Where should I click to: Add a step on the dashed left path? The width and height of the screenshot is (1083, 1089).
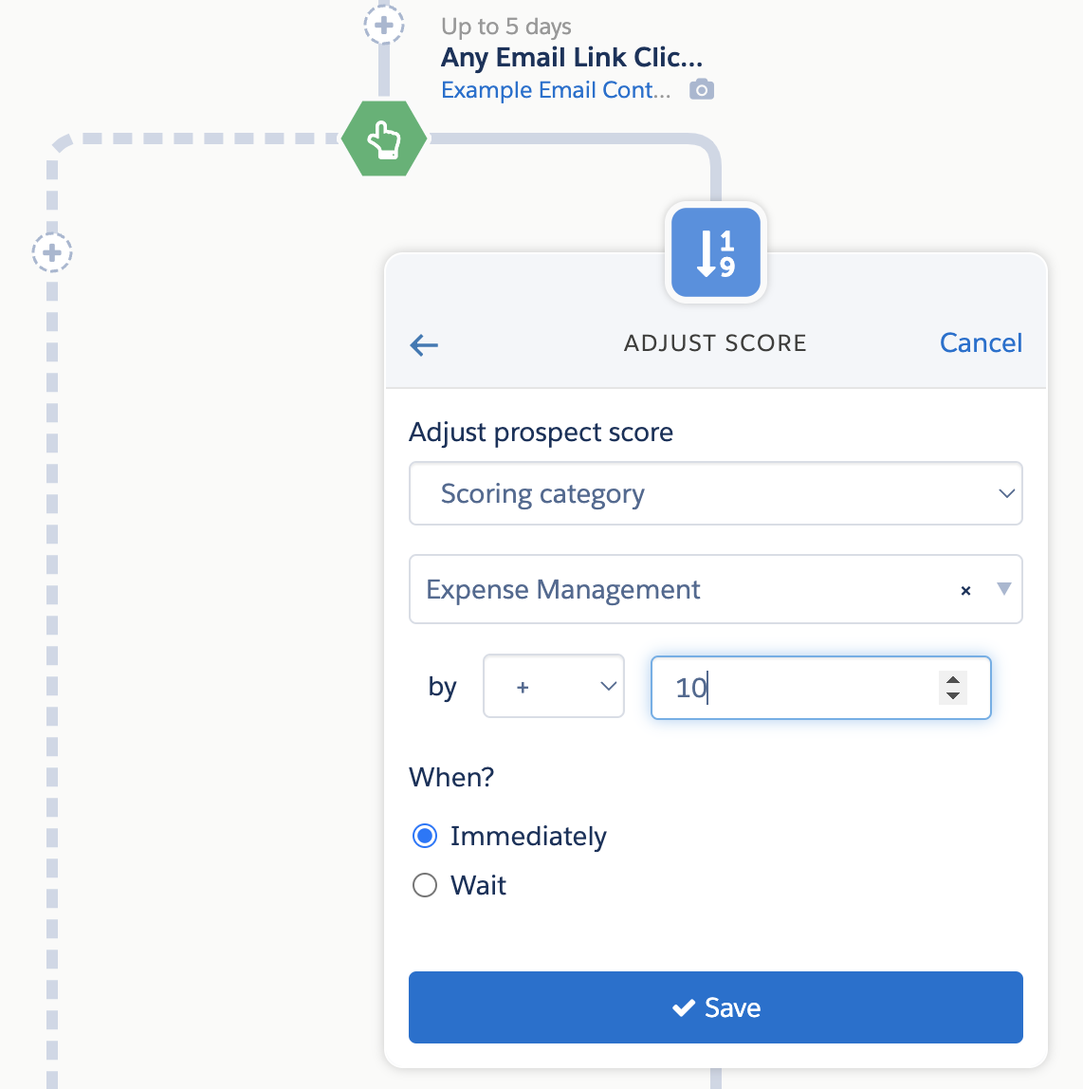pos(52,252)
